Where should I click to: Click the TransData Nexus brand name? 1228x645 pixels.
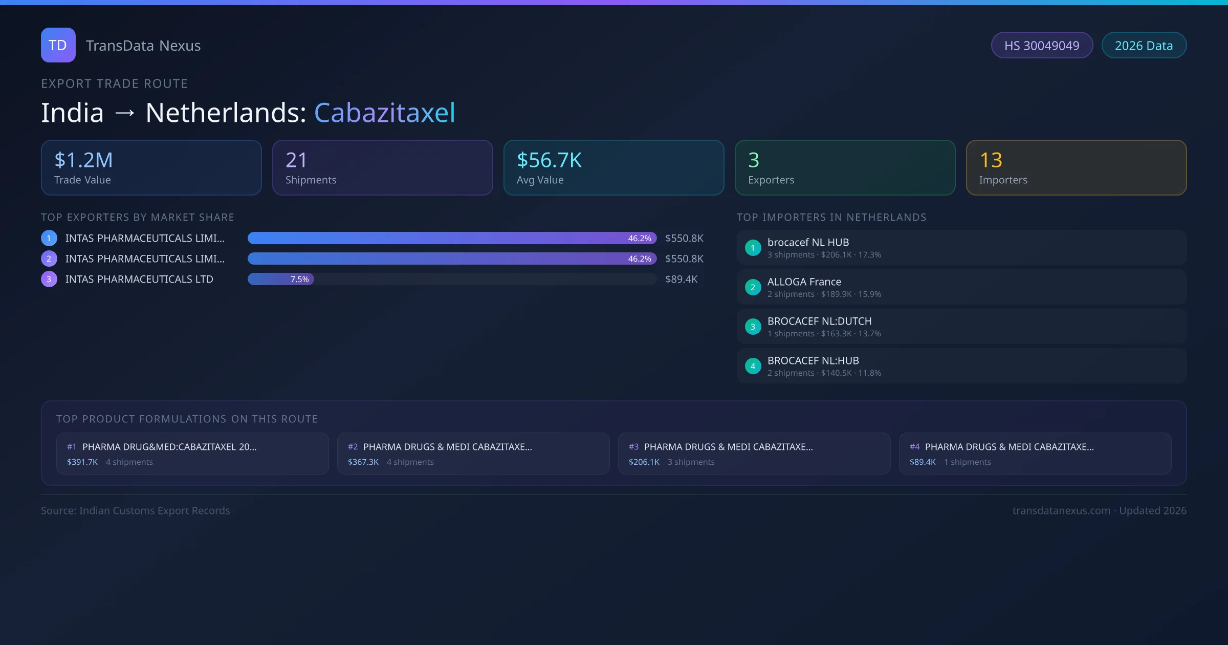(143, 46)
